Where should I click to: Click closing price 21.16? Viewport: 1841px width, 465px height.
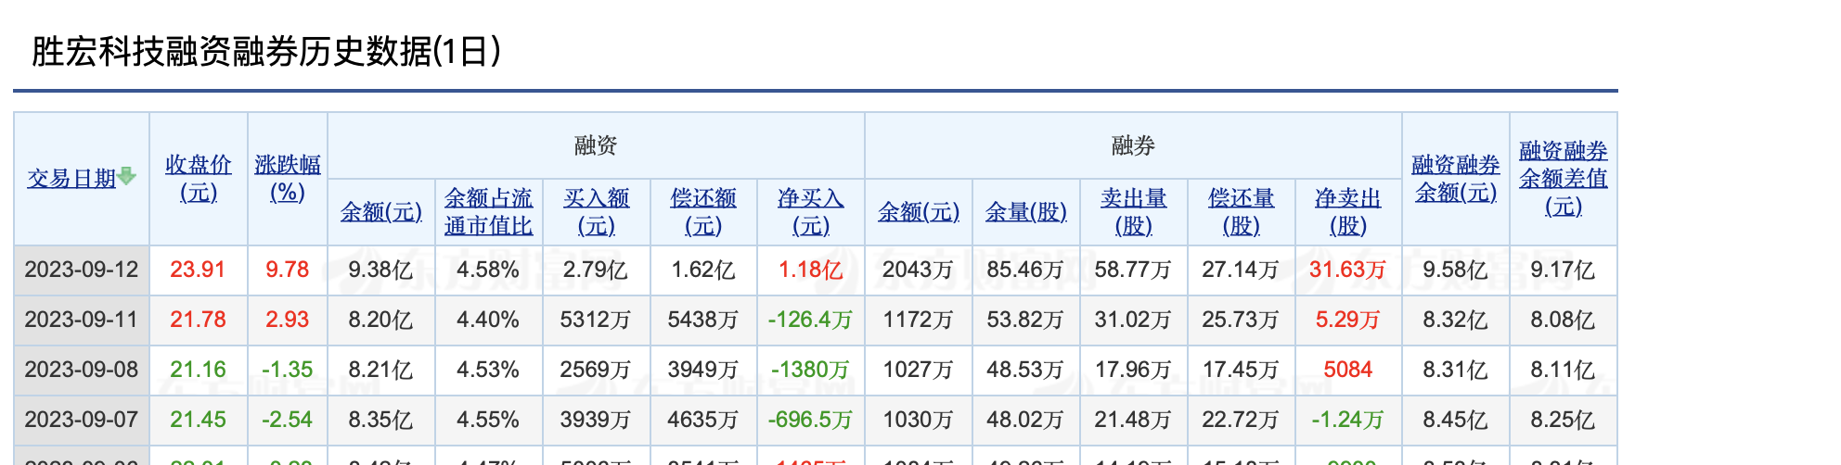pos(198,370)
